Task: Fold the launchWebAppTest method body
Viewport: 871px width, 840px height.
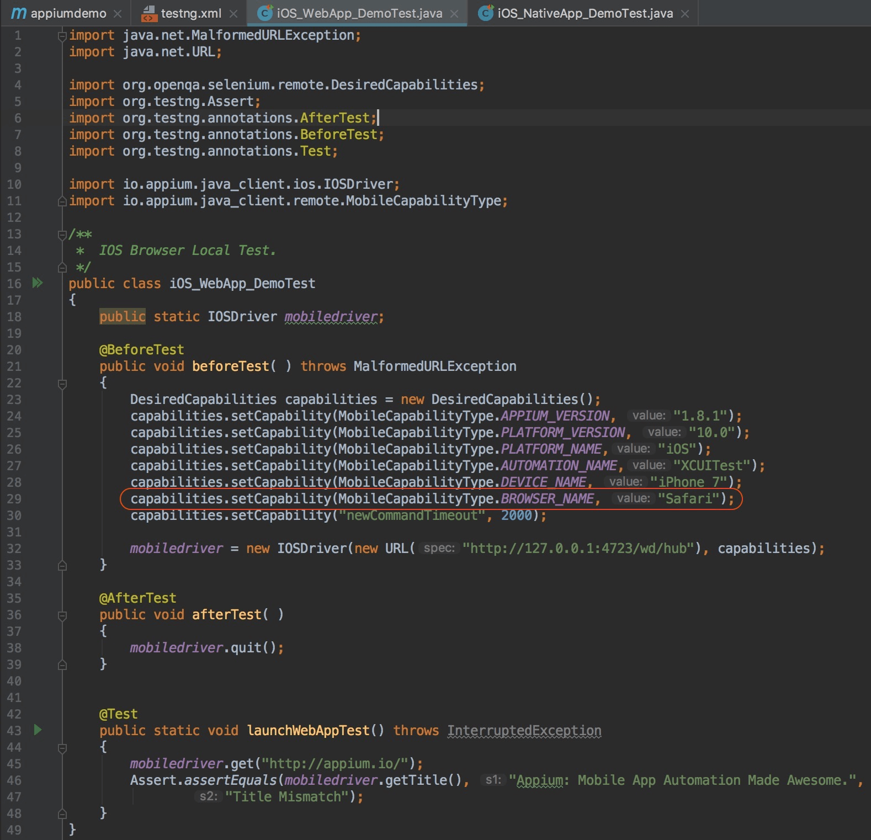Action: (x=62, y=748)
